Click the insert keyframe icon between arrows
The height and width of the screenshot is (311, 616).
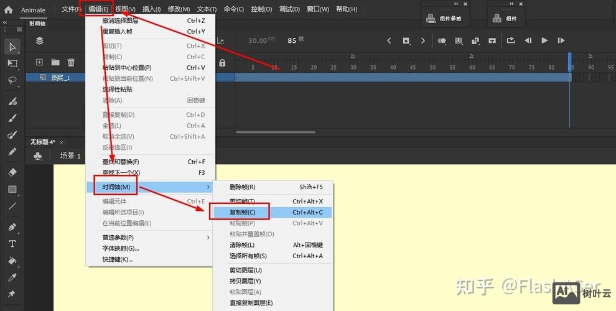pyautogui.click(x=406, y=40)
